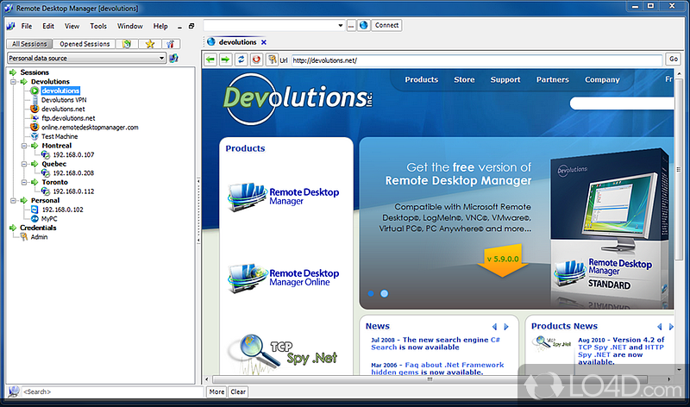Minimize the inner document window
The height and width of the screenshot is (407, 690).
click(179, 27)
